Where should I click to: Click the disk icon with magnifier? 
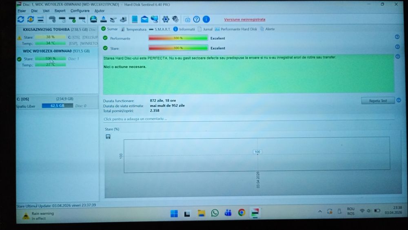click(82, 19)
